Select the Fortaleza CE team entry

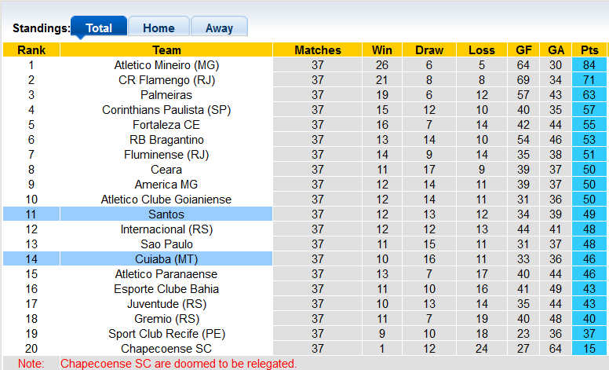click(x=166, y=125)
